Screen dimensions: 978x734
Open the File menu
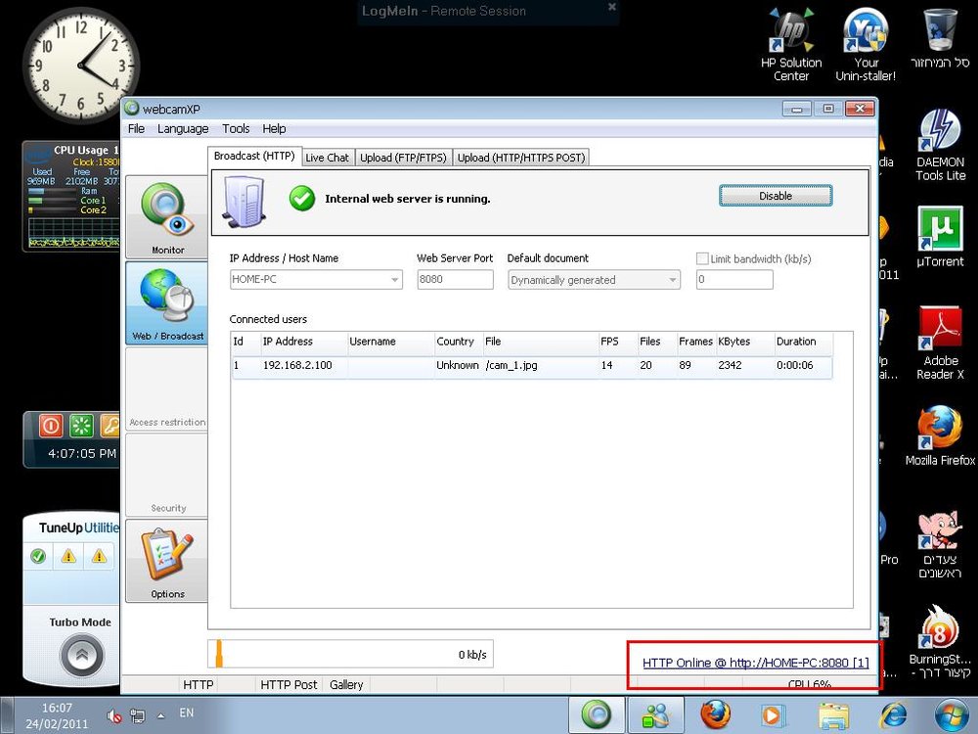pos(136,128)
